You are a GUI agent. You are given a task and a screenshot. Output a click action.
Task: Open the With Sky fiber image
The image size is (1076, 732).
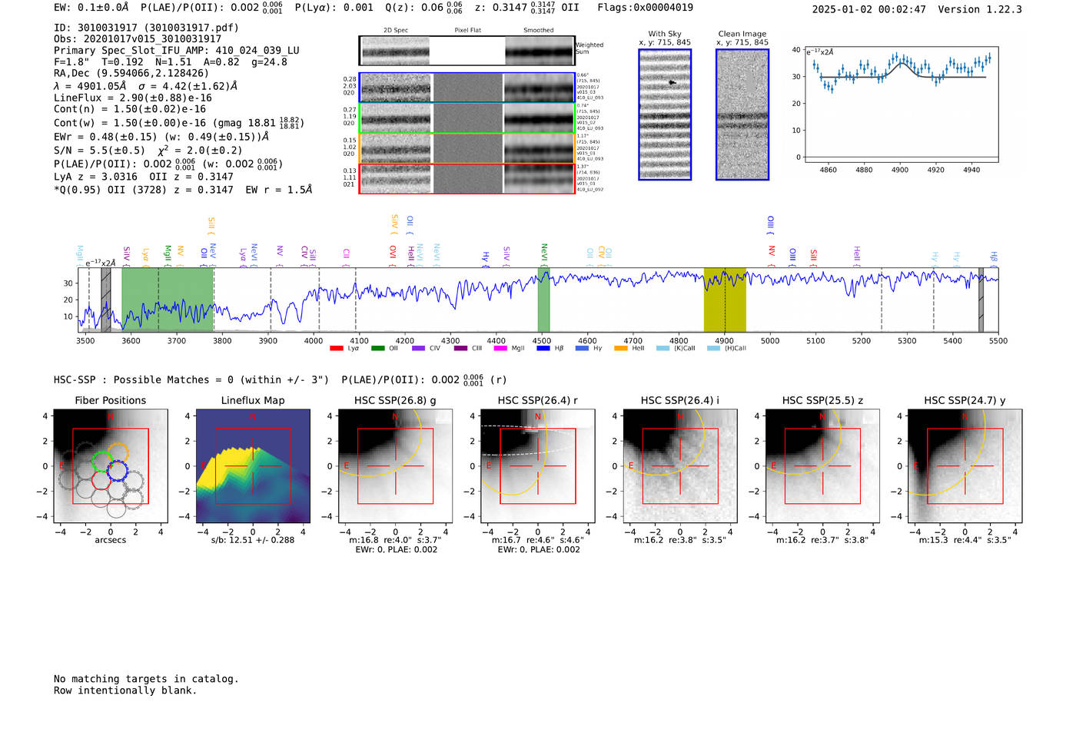tap(665, 114)
